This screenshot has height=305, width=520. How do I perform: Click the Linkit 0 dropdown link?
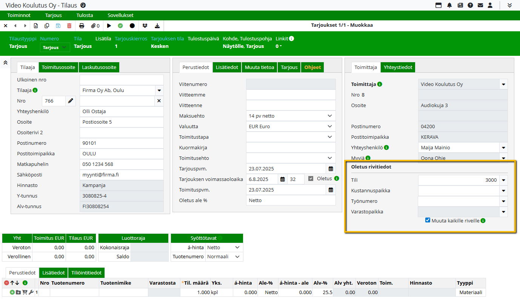279,46
